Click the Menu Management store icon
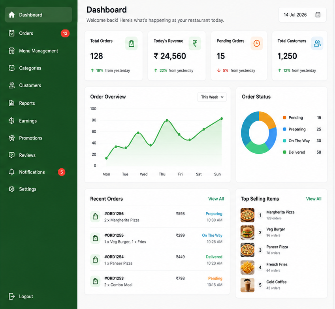This screenshot has width=335, height=309. point(12,51)
